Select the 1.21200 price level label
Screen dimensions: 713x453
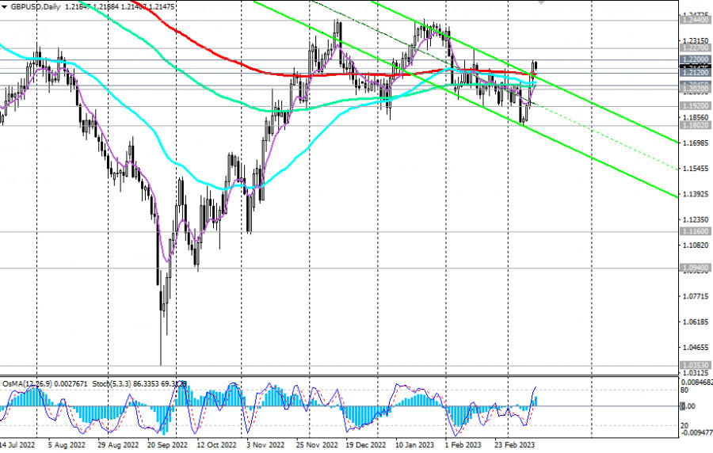click(x=695, y=72)
